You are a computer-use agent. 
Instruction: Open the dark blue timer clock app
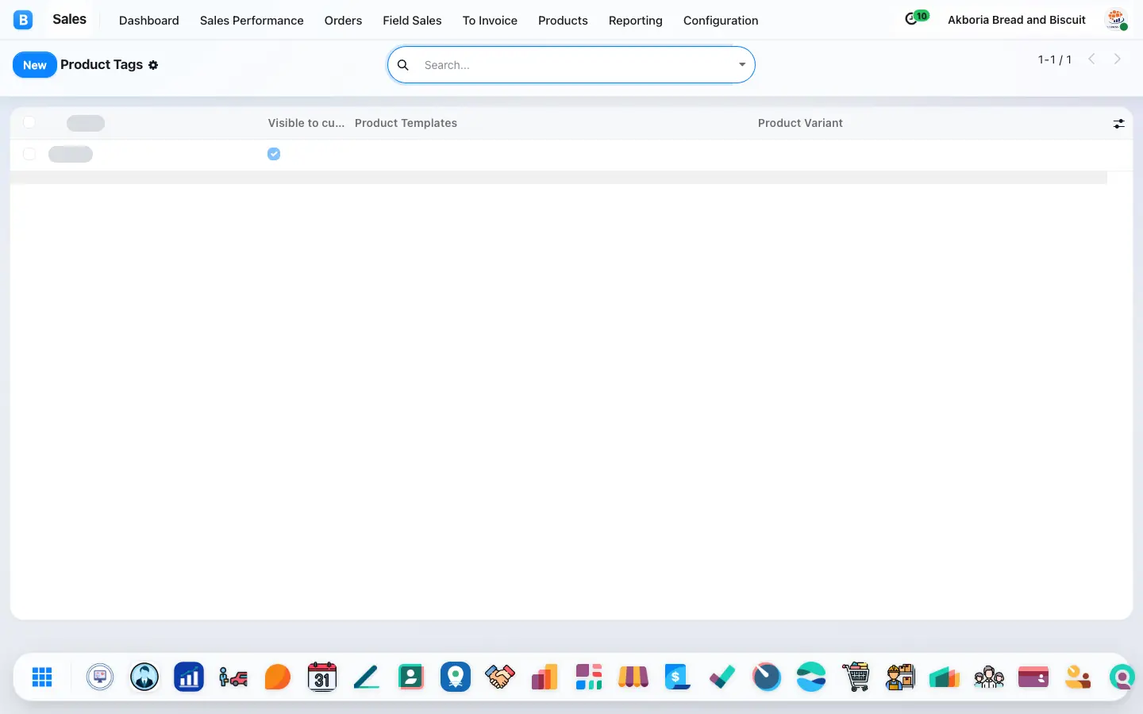[767, 677]
